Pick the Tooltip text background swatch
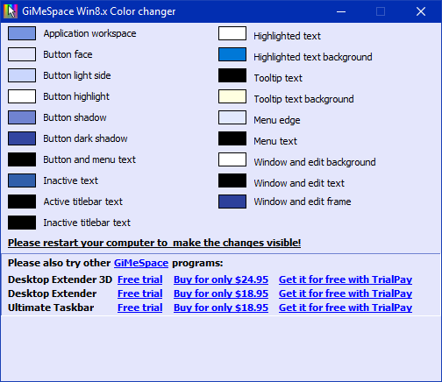Viewport: 442px width, 382px height. point(232,96)
